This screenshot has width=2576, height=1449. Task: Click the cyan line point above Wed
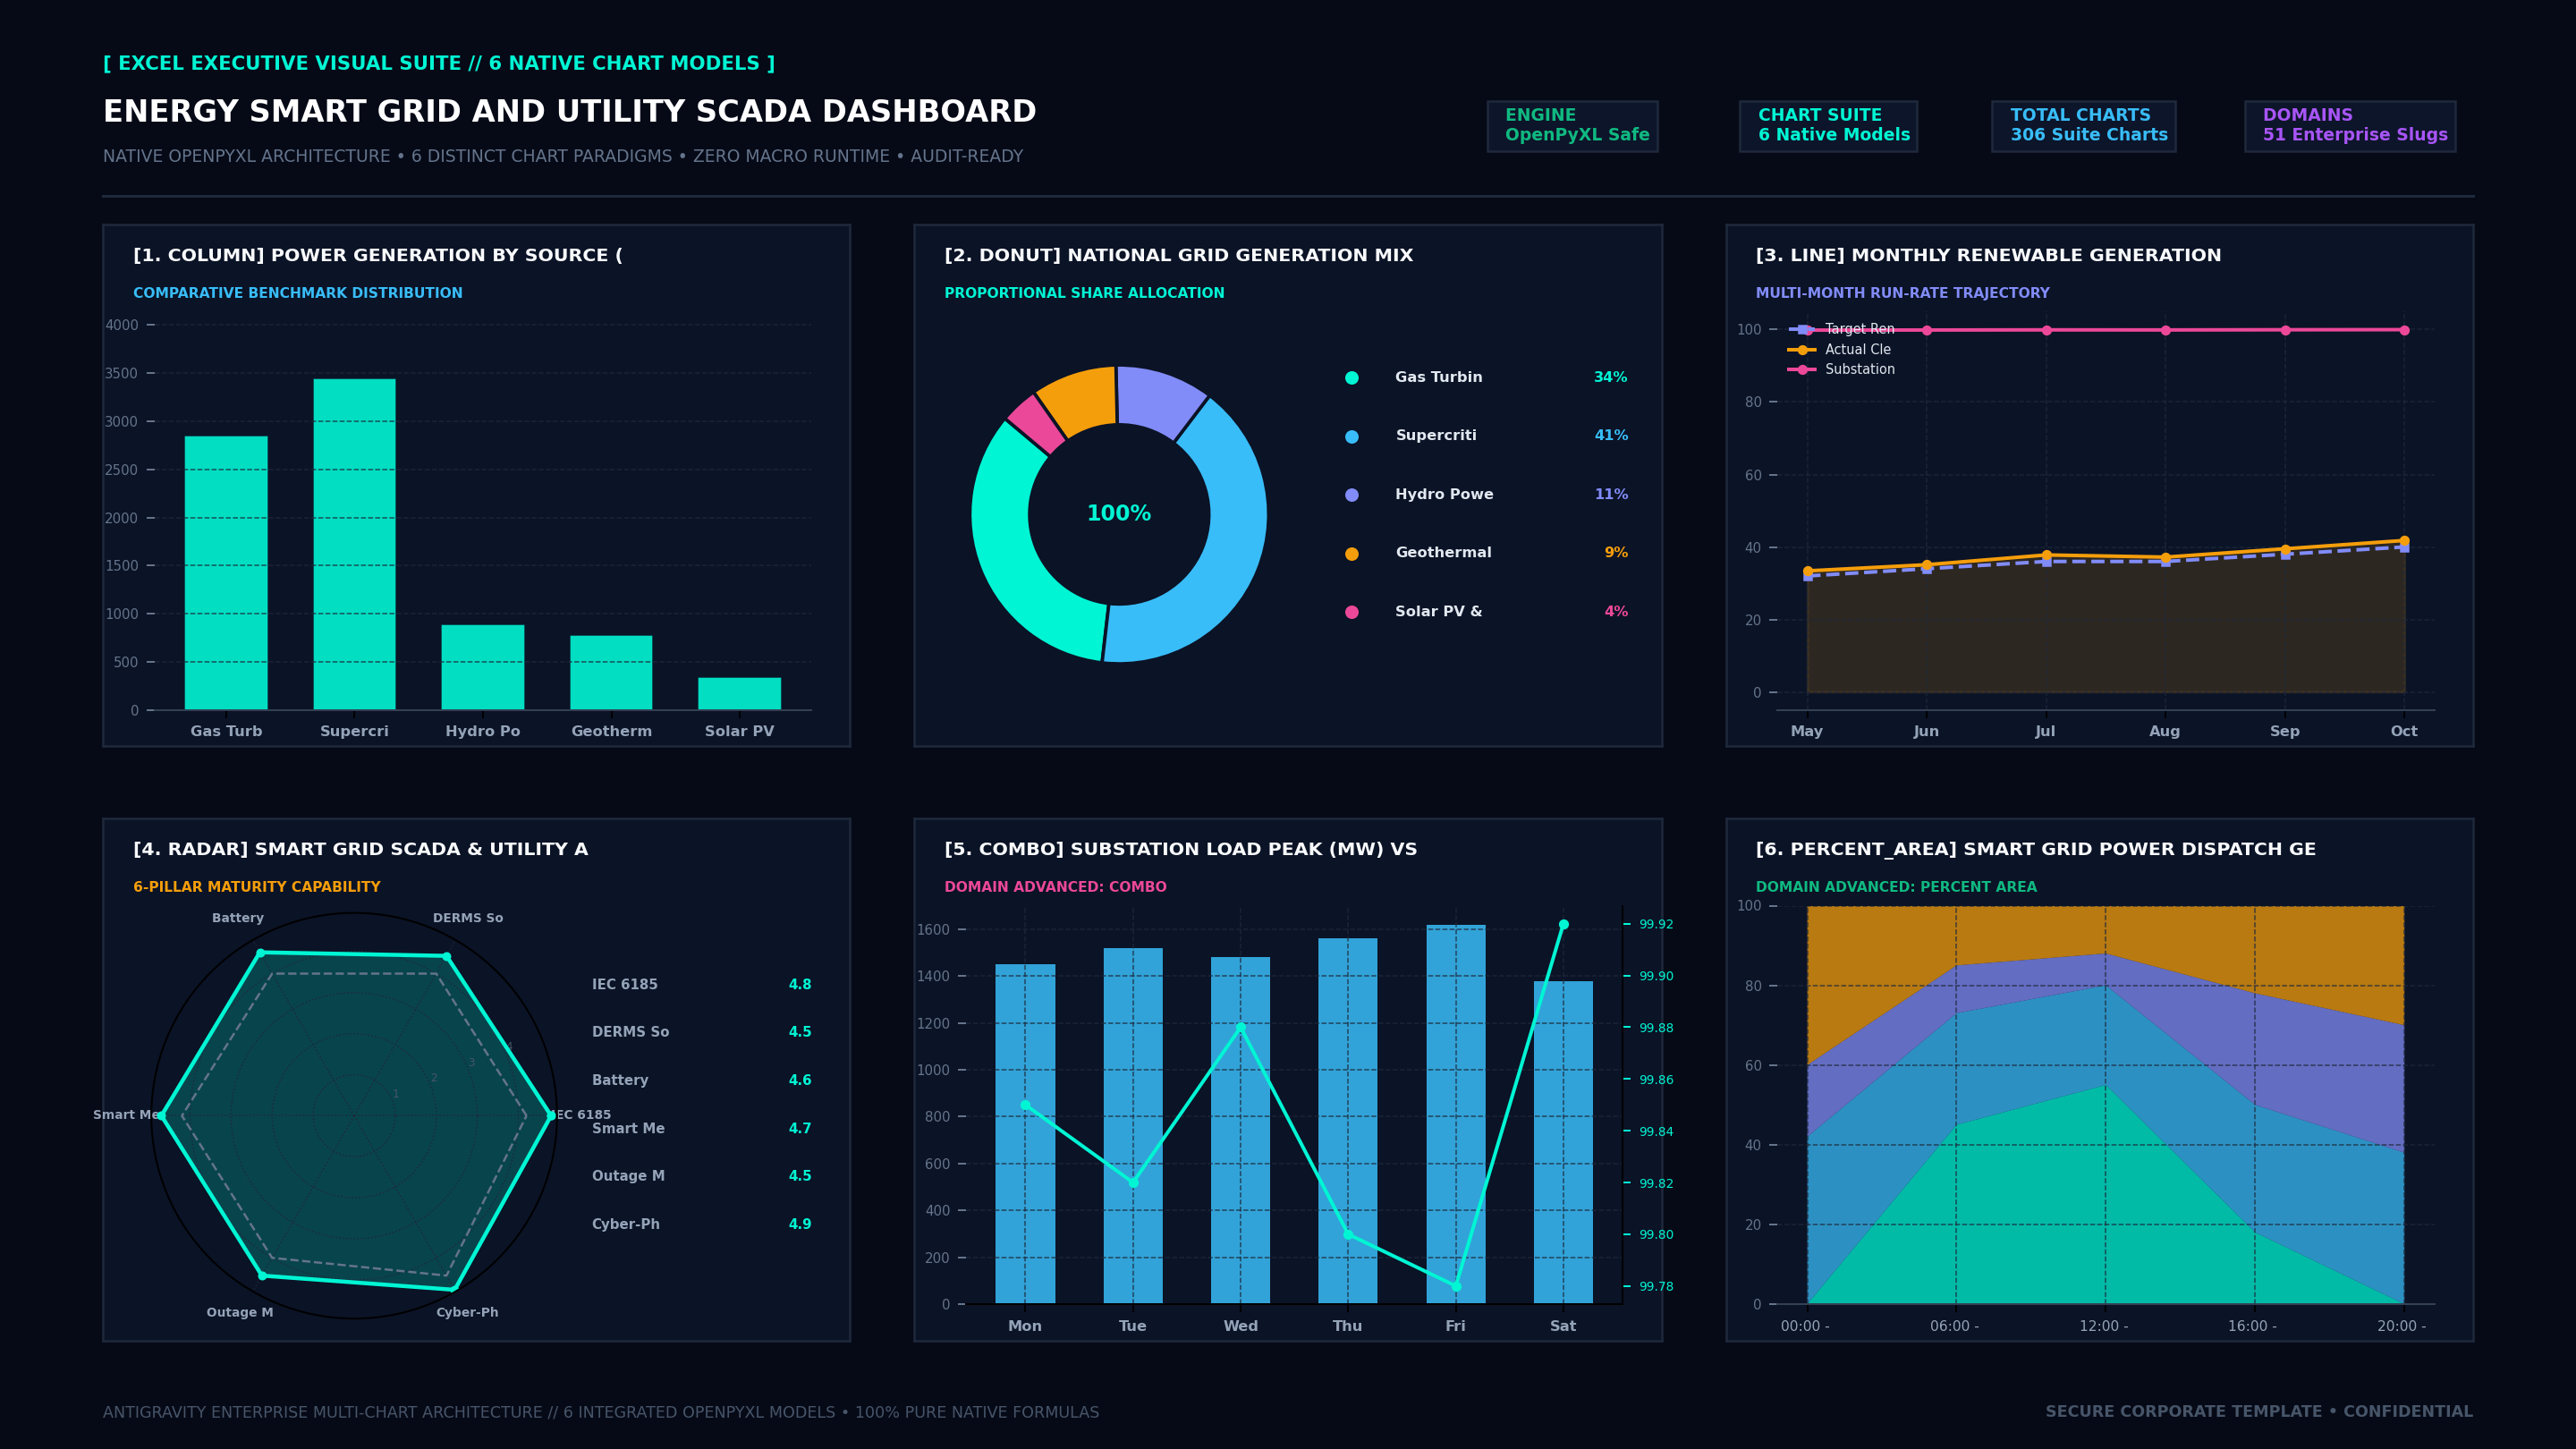pos(1241,1027)
